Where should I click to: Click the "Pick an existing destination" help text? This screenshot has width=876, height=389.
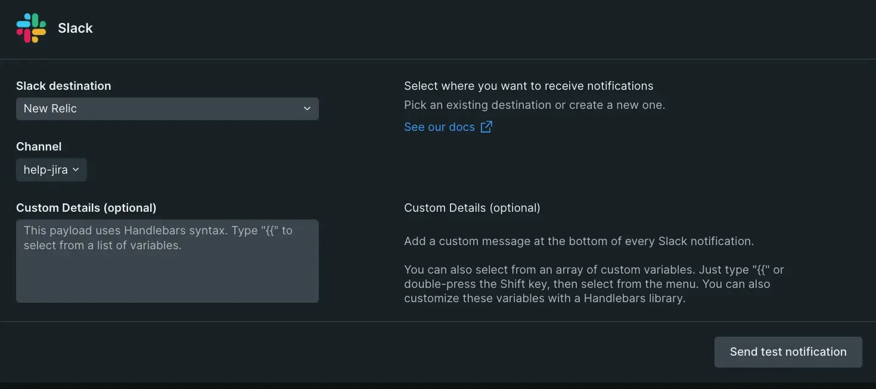(534, 105)
